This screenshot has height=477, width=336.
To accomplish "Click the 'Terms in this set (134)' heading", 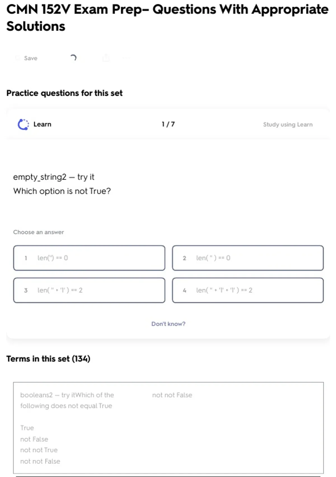I will (48, 359).
